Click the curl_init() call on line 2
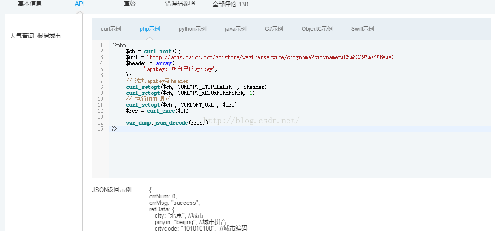This screenshot has width=495, height=231. point(162,51)
